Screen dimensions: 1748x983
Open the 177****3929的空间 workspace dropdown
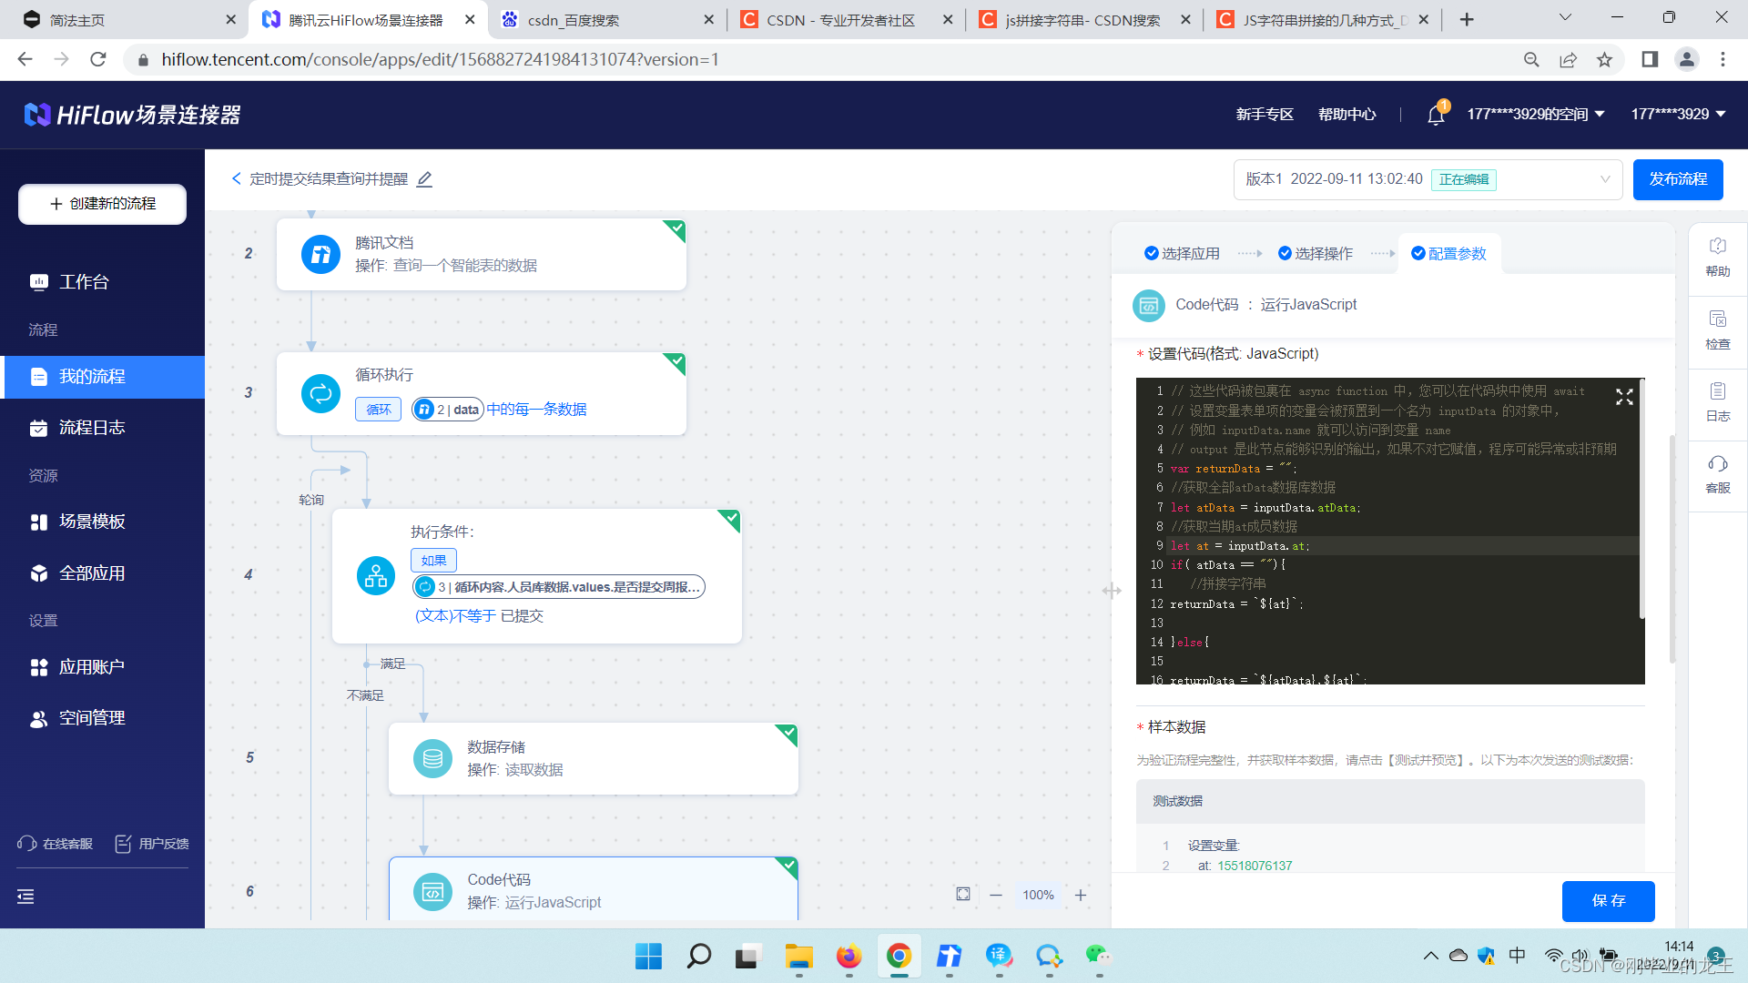tap(1535, 115)
